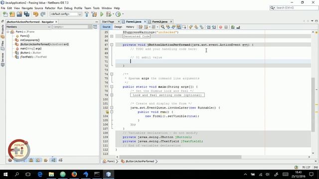This screenshot has width=319, height=179.
Task: Close the Form1.java tab
Action: coord(145,21)
